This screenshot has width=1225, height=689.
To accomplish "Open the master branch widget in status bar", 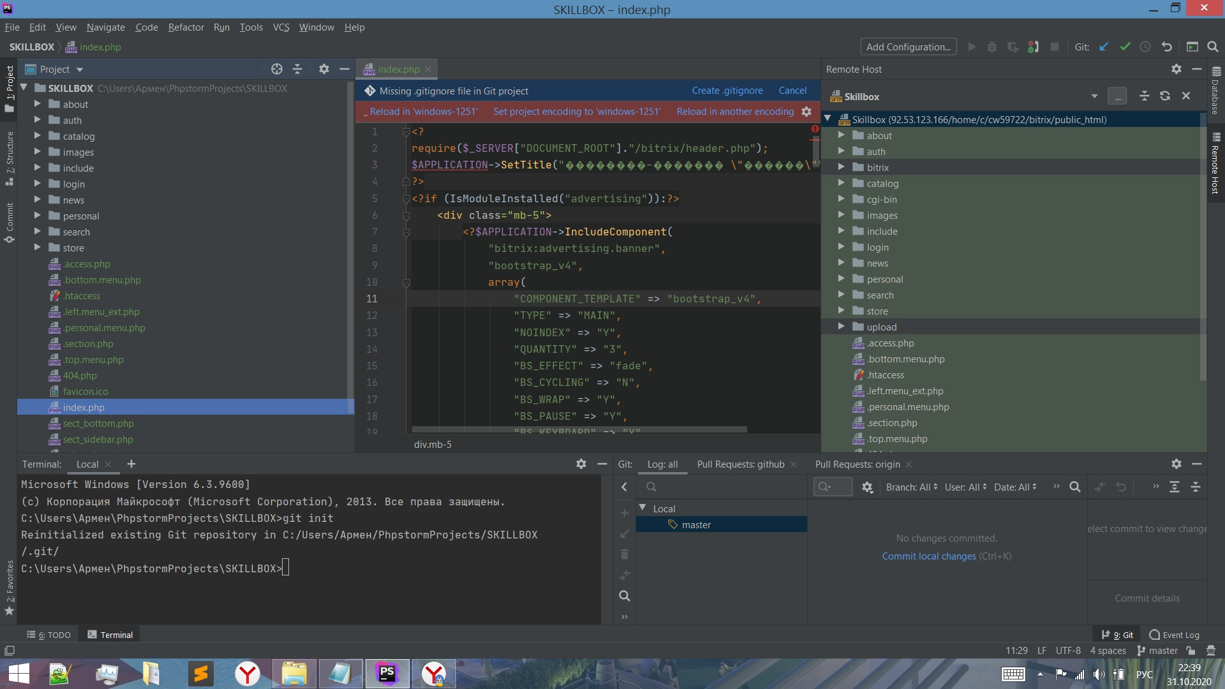I will (1158, 651).
